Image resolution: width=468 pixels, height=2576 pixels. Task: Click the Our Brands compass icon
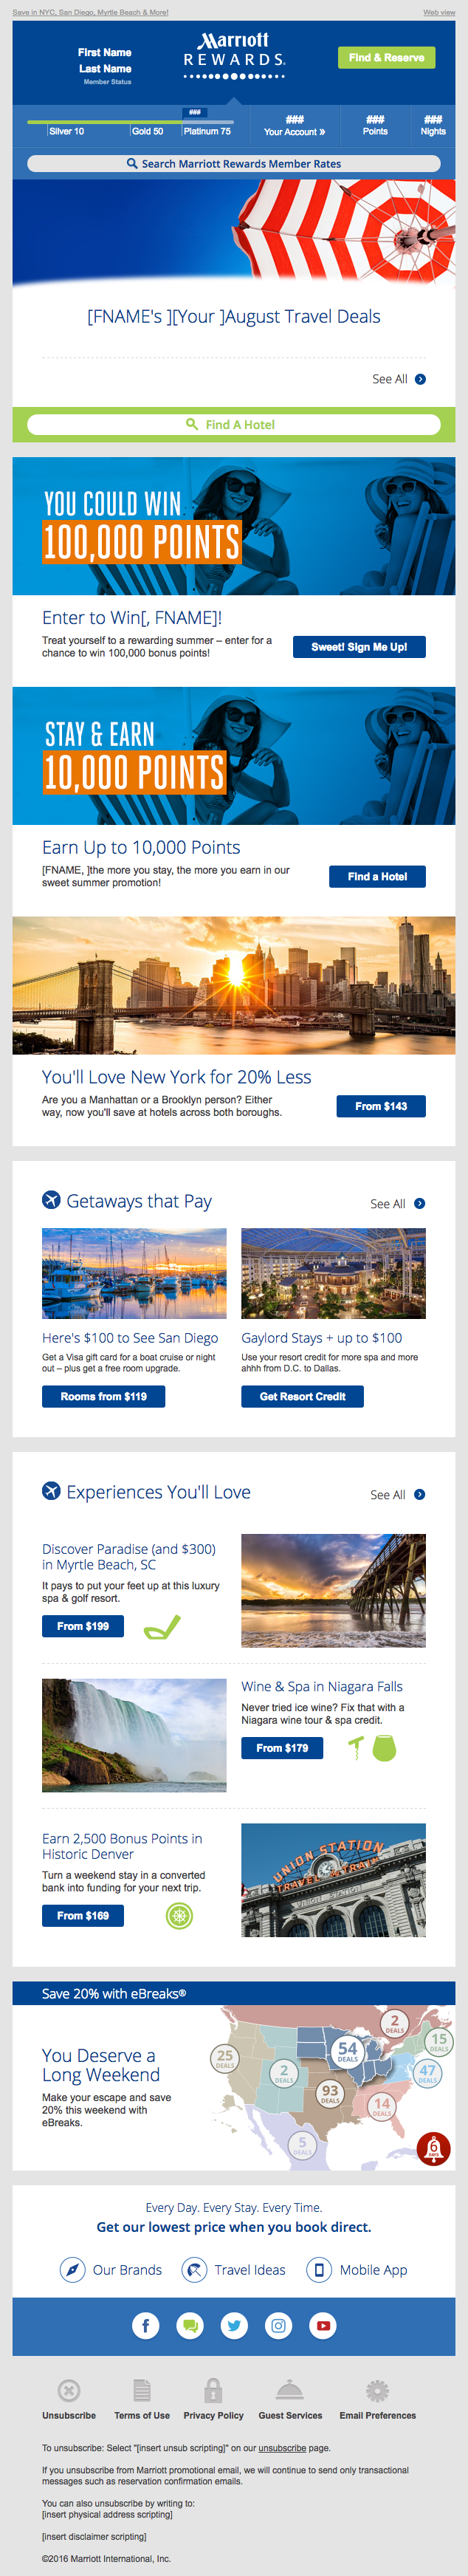click(x=72, y=2270)
